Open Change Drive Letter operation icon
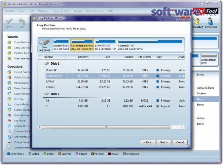223x165 pixels. [9, 126]
